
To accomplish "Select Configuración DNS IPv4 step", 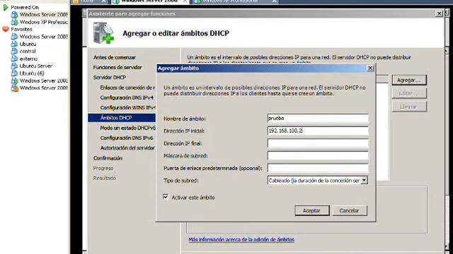I will [x=127, y=97].
